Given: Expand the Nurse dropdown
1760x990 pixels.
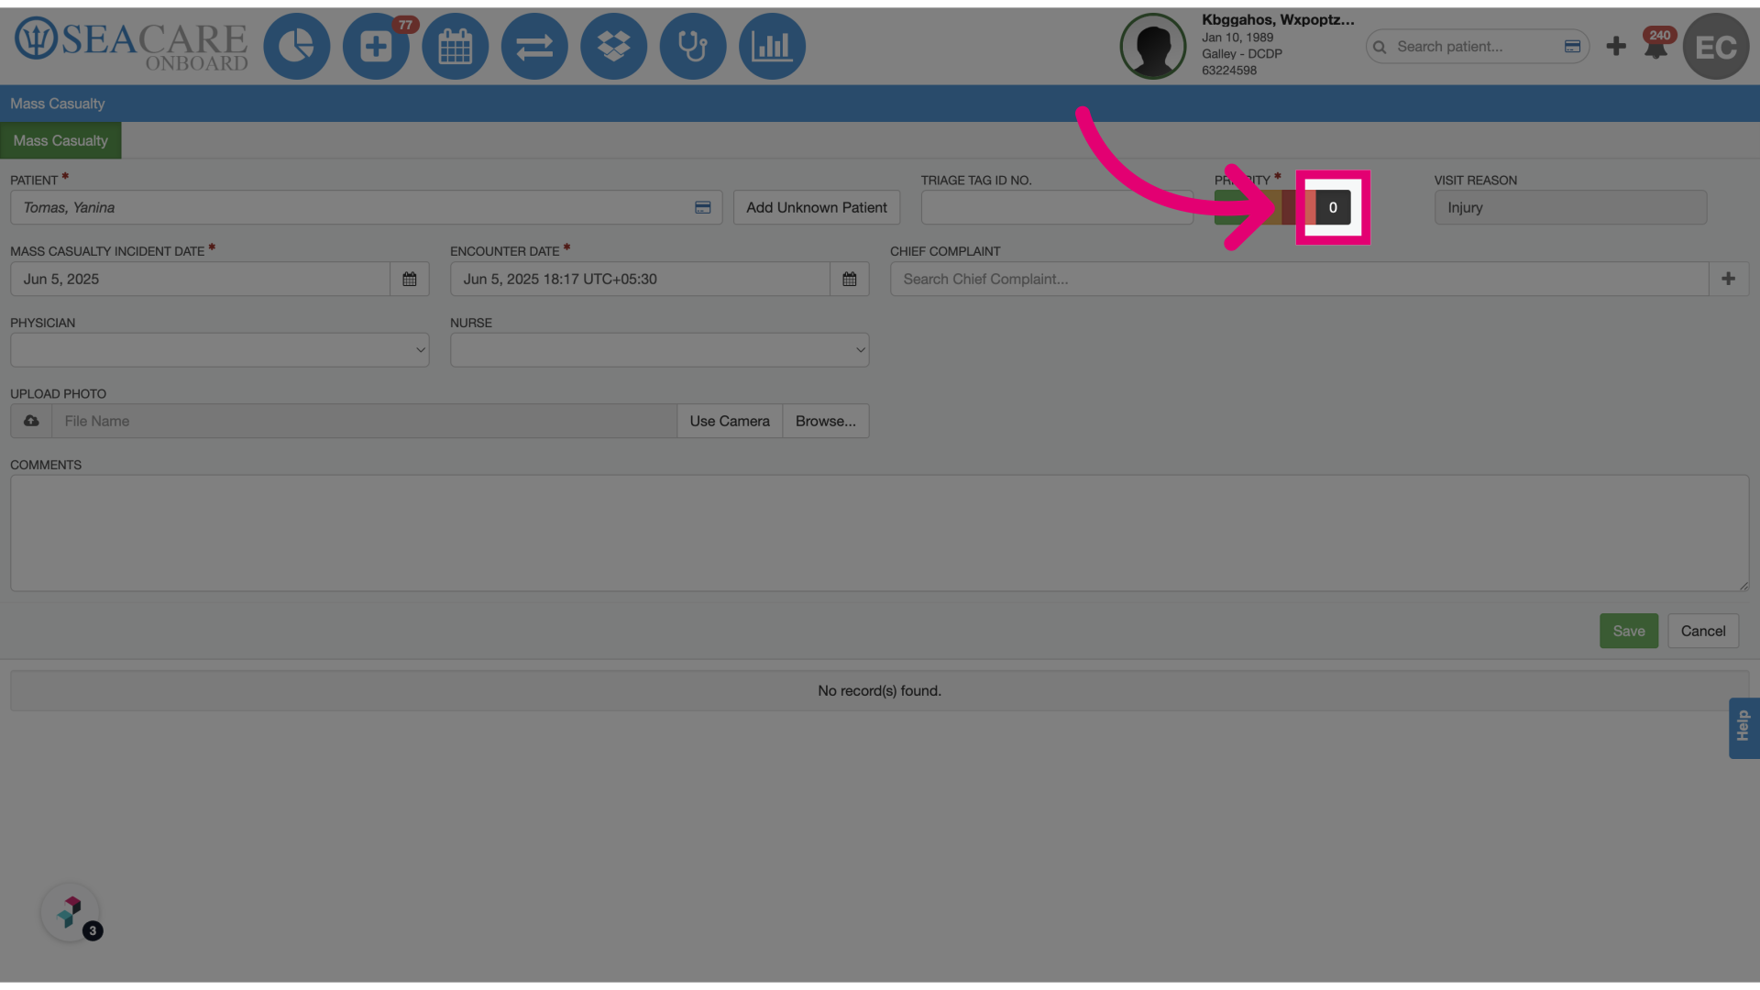Looking at the screenshot, I should (x=660, y=350).
